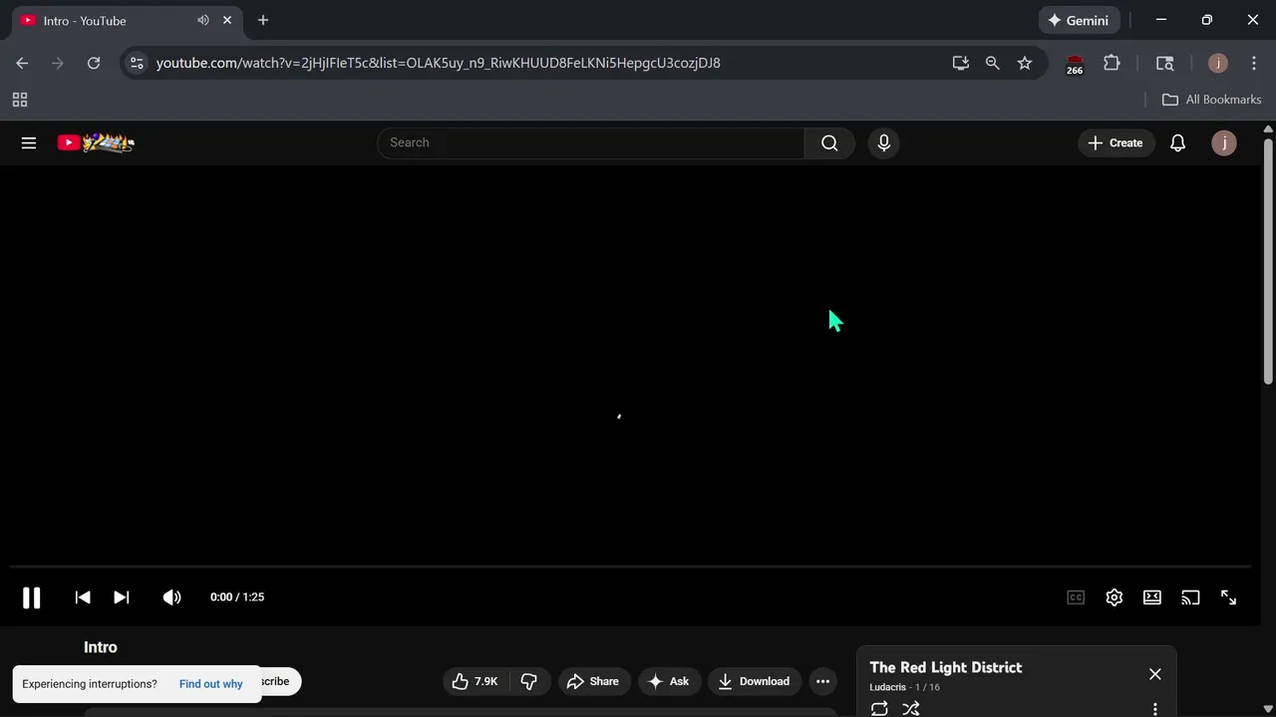
Task: Open extension with 266 badge
Action: pyautogui.click(x=1075, y=64)
